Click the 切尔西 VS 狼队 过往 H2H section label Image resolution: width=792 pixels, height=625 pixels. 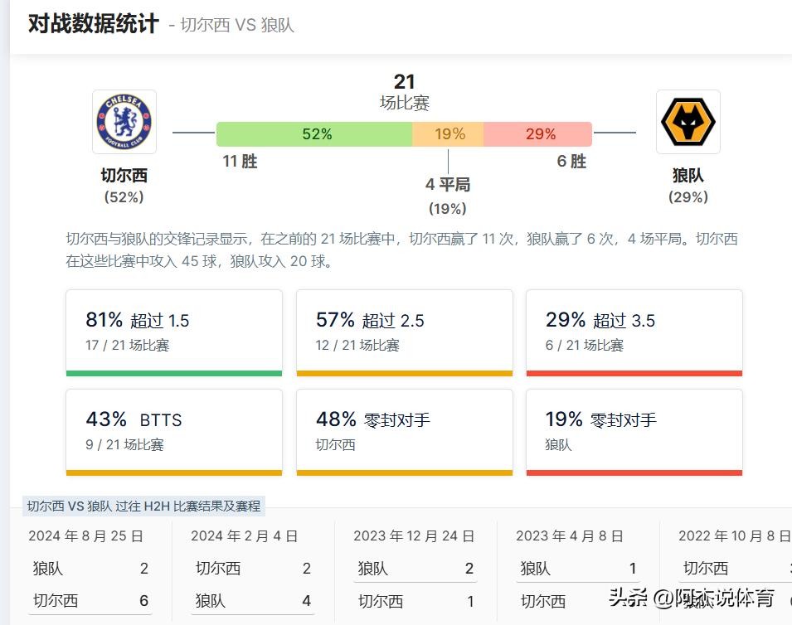pos(143,506)
